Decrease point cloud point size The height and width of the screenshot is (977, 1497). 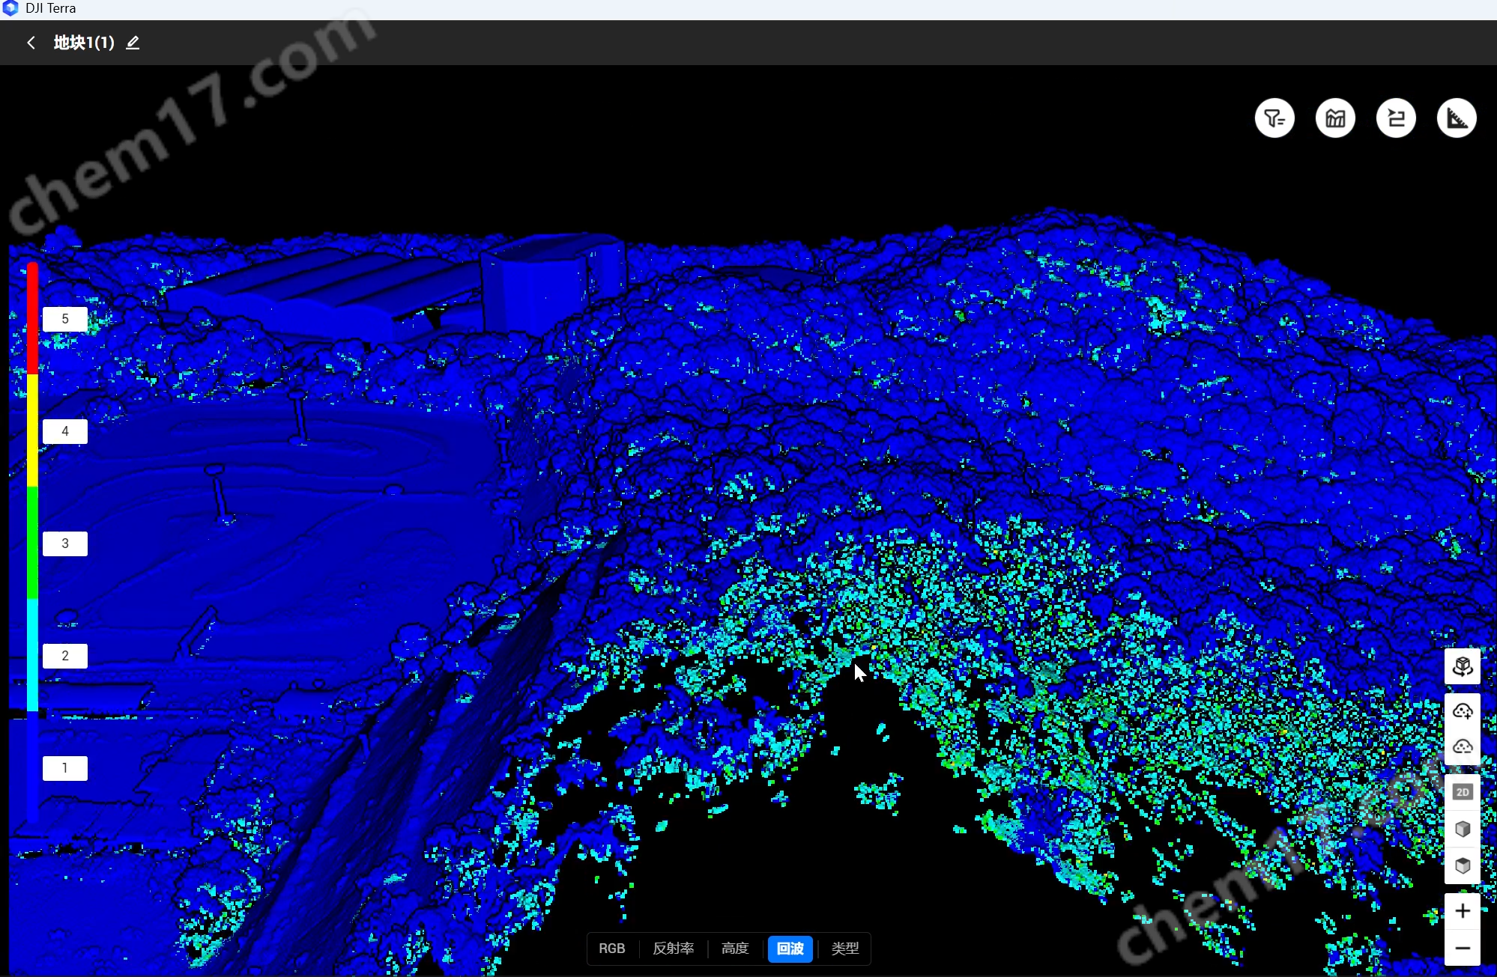pos(1463,746)
